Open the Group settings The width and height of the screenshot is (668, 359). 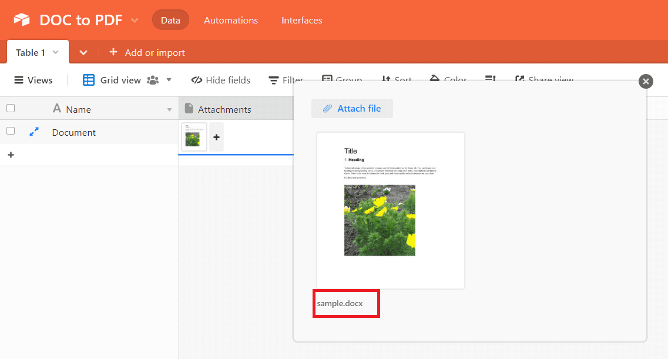tap(342, 80)
